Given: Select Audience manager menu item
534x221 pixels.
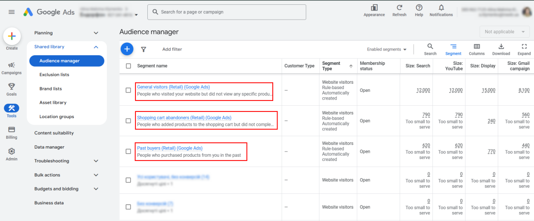Looking at the screenshot, I should tap(67, 61).
